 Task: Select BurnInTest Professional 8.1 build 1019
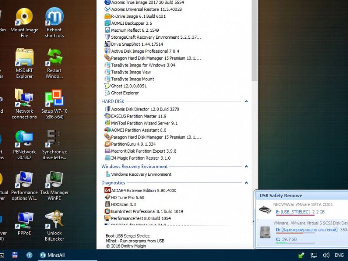(x=144, y=211)
